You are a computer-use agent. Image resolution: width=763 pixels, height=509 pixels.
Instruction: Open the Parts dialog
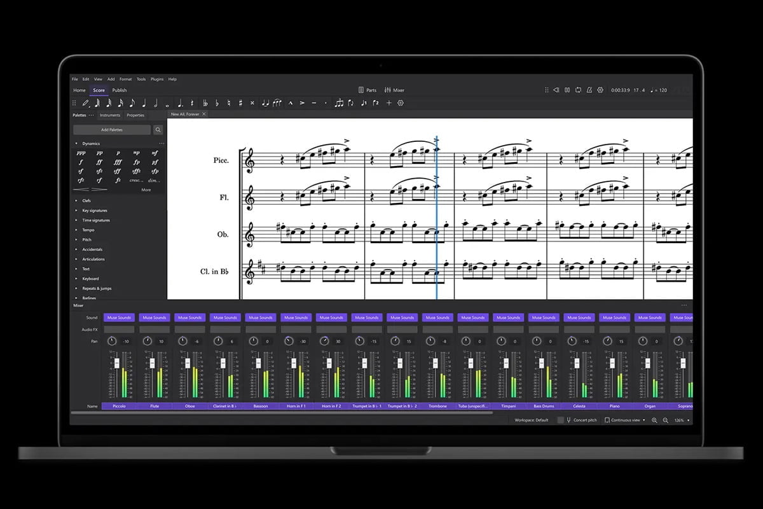click(x=368, y=90)
